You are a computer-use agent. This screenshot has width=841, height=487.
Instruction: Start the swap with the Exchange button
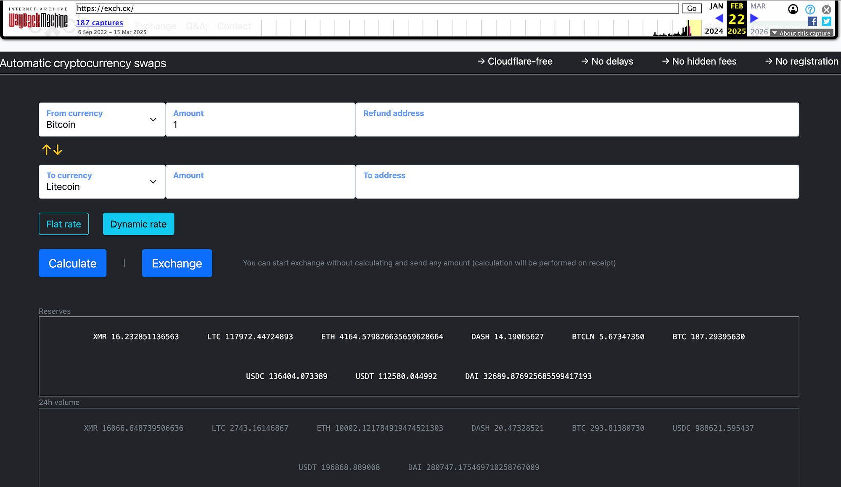[x=177, y=263]
